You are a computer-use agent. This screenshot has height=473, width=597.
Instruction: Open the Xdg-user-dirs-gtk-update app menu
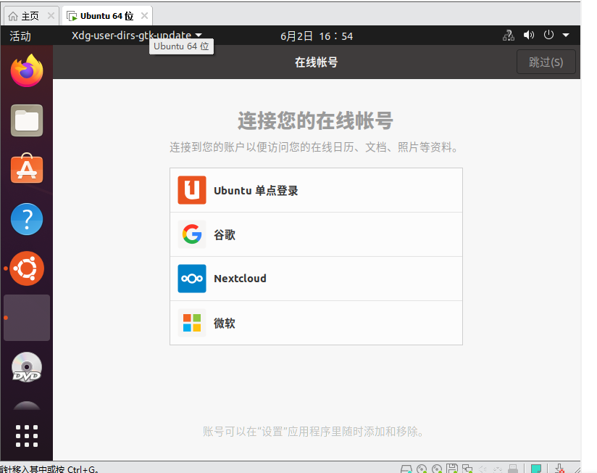point(137,36)
